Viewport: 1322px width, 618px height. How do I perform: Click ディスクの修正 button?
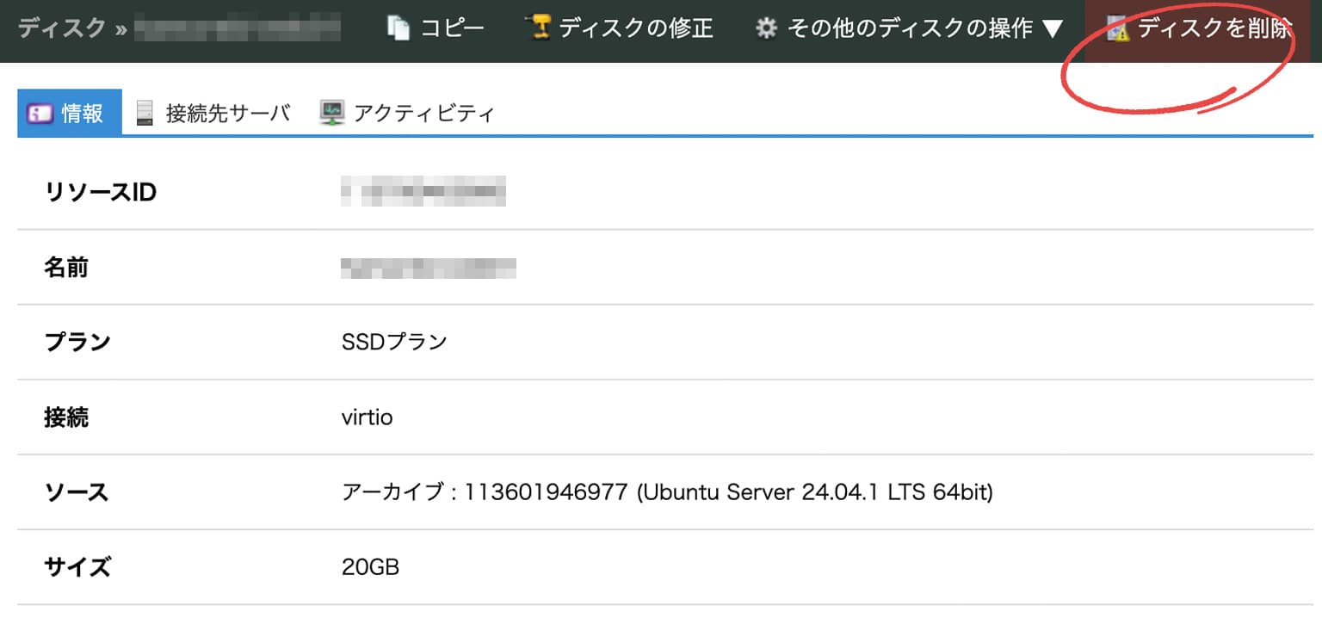coord(620,28)
